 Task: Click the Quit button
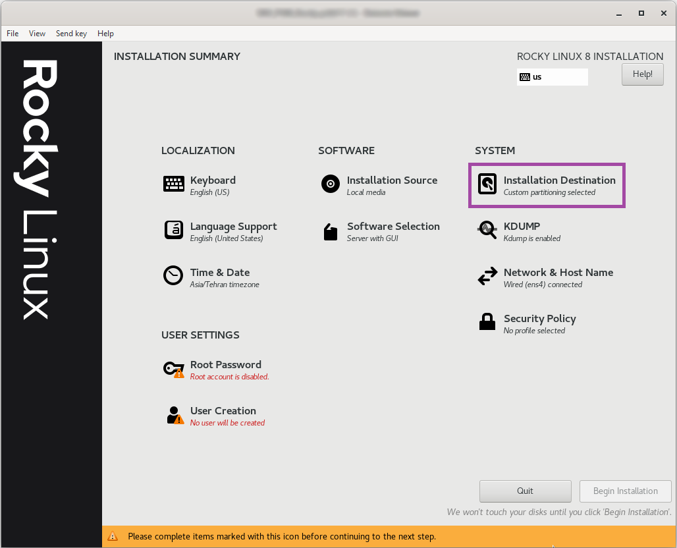pyautogui.click(x=525, y=491)
